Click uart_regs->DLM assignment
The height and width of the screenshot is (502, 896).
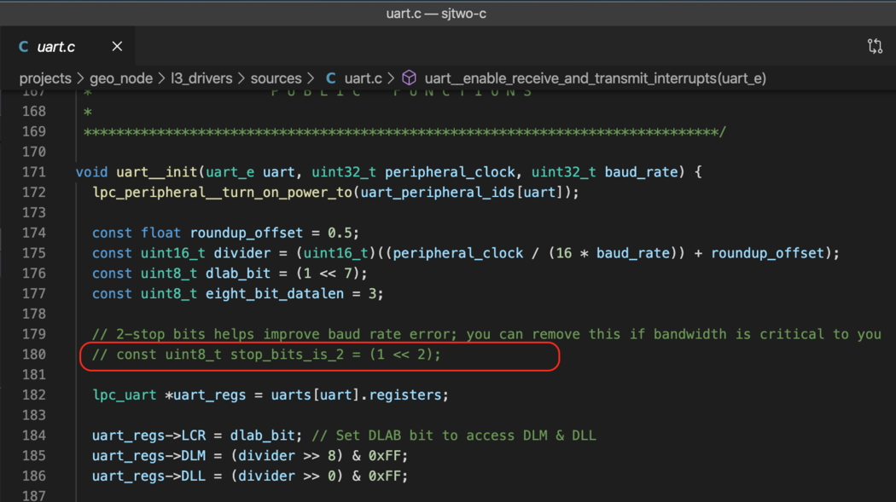tap(250, 455)
